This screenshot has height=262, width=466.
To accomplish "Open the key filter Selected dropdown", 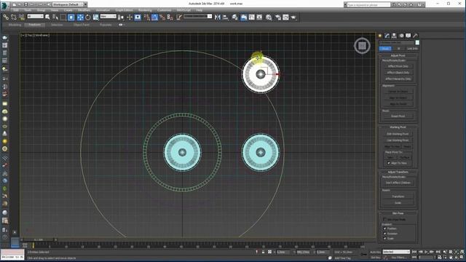I will (396, 252).
